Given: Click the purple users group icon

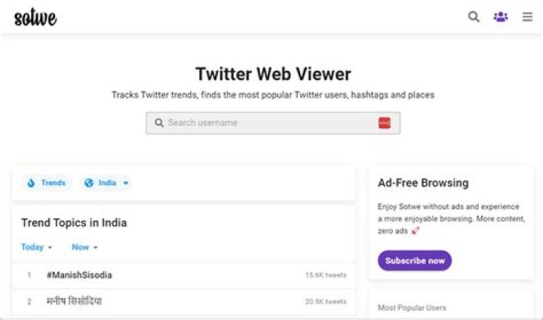Looking at the screenshot, I should 500,17.
